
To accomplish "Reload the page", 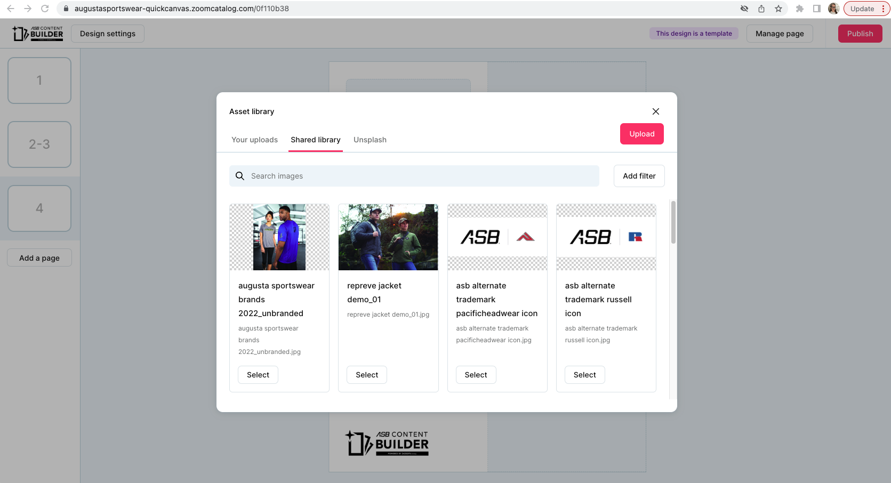I will click(x=45, y=9).
